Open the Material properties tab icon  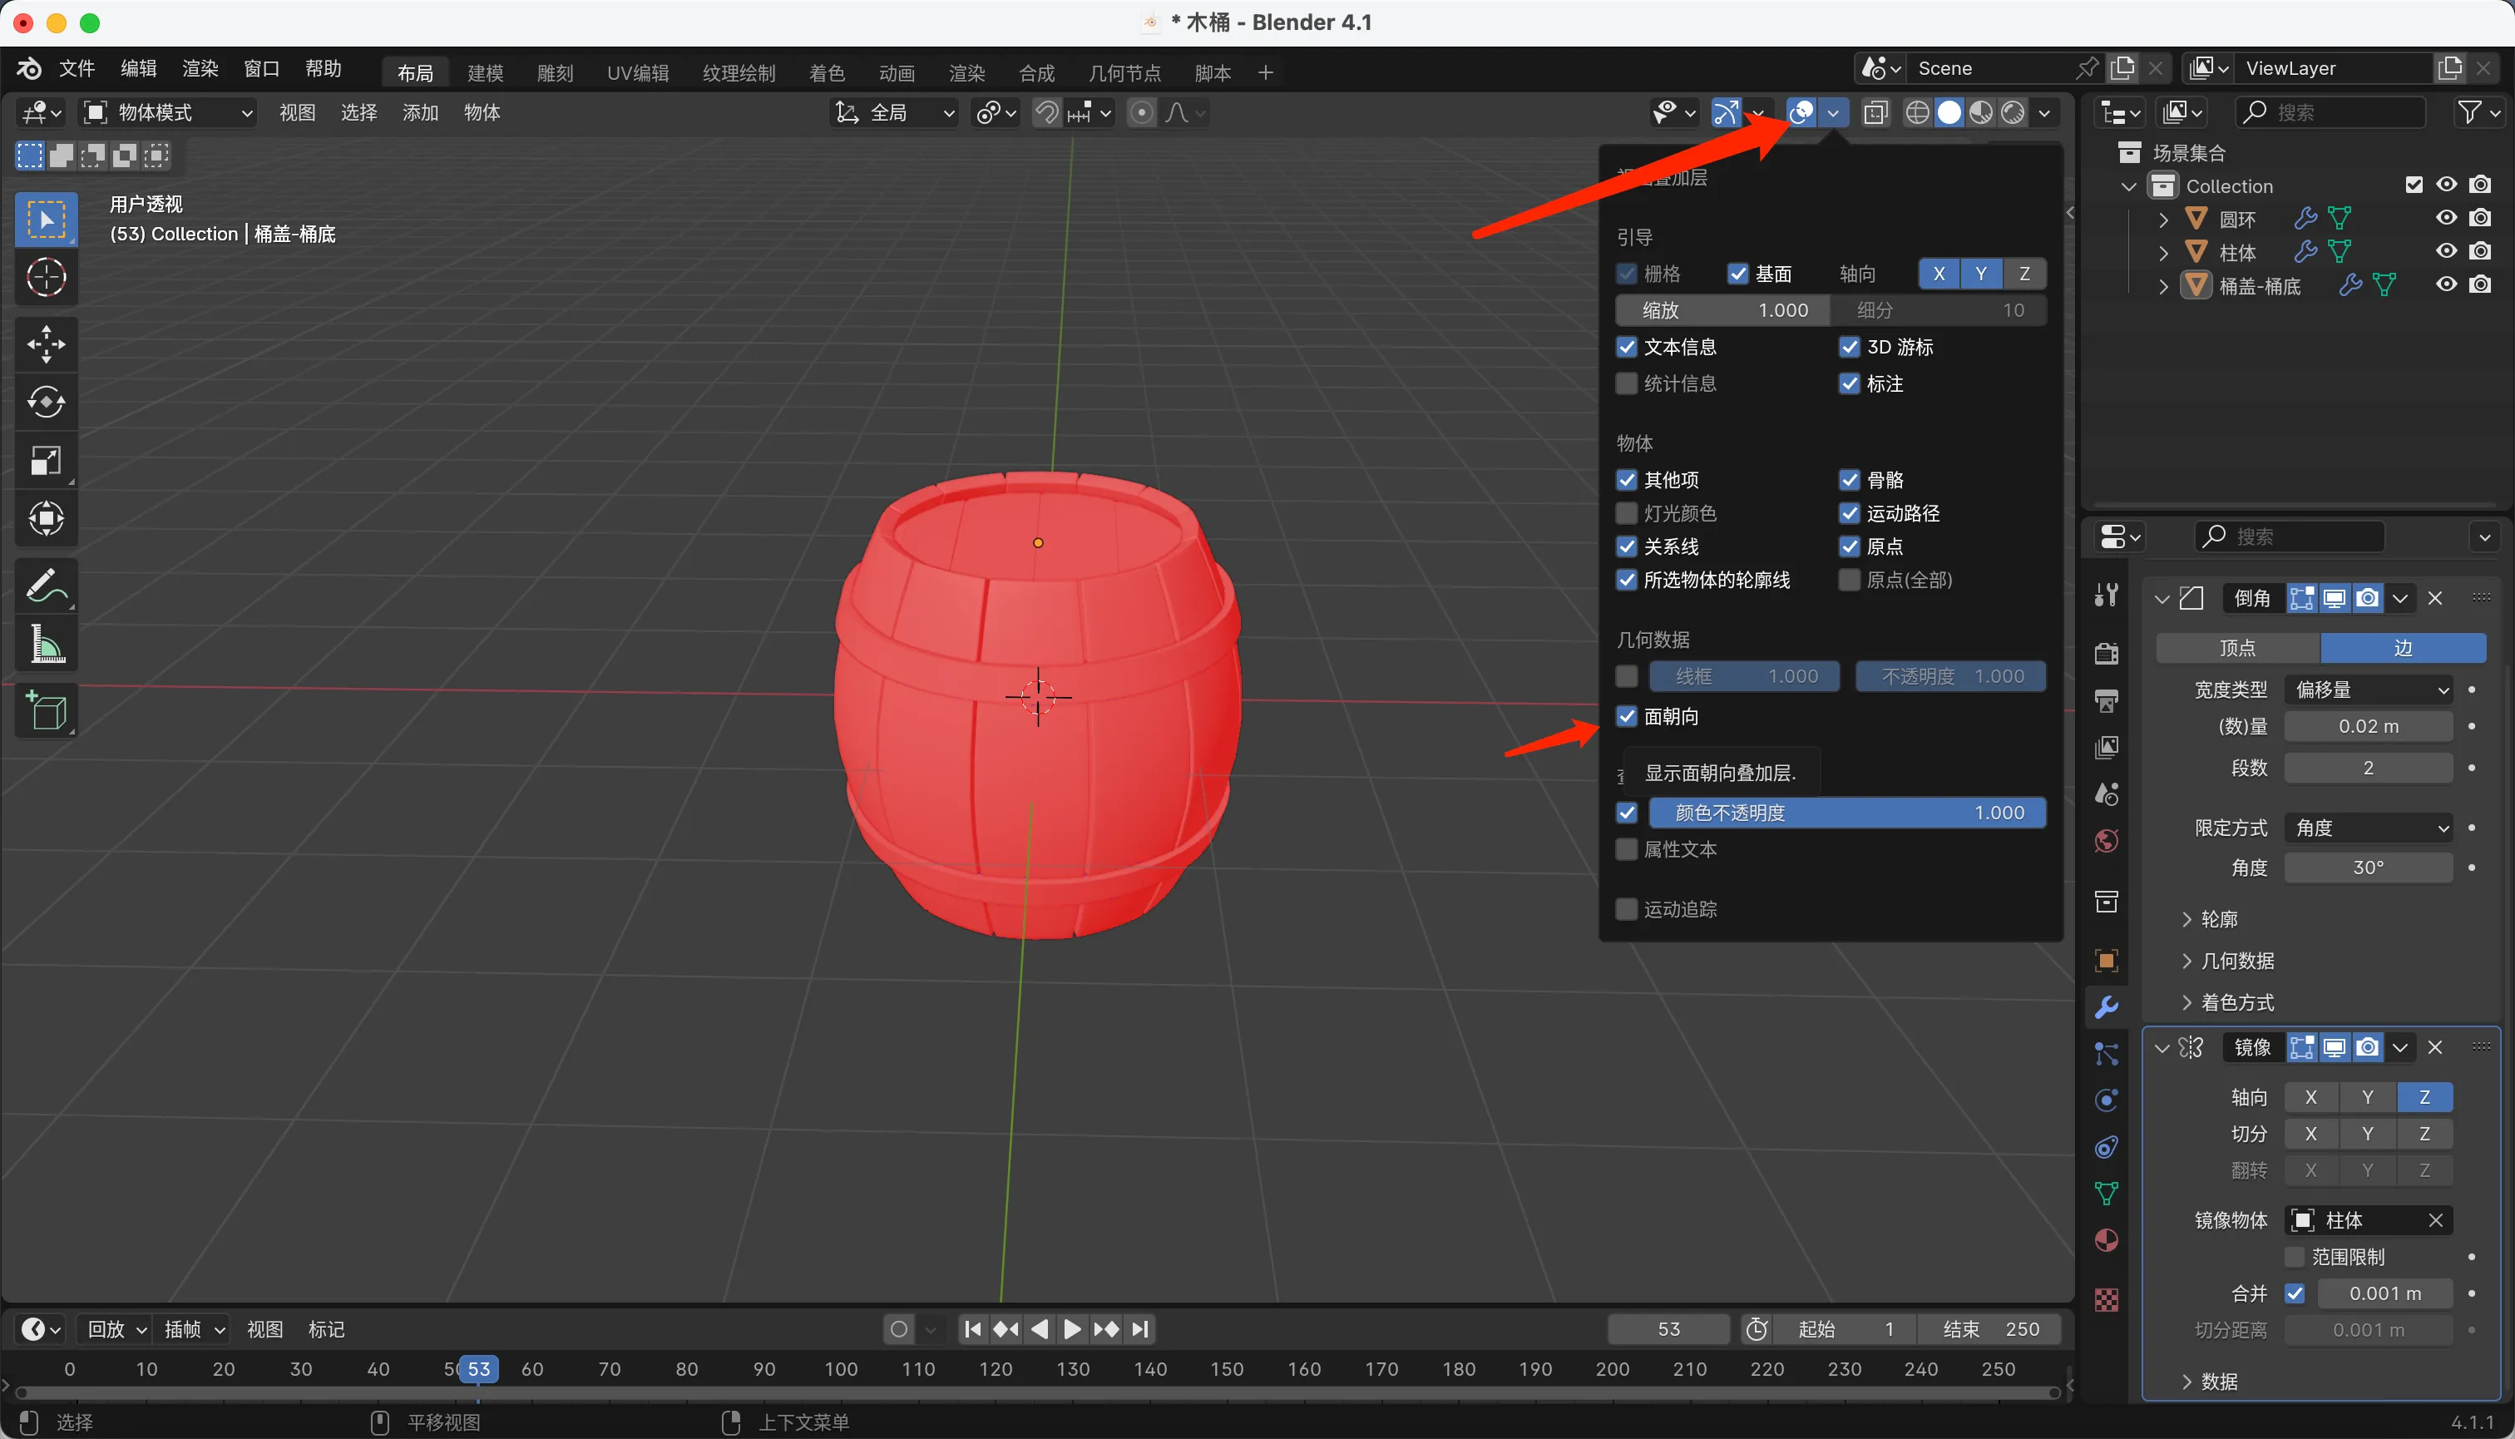[2106, 1240]
